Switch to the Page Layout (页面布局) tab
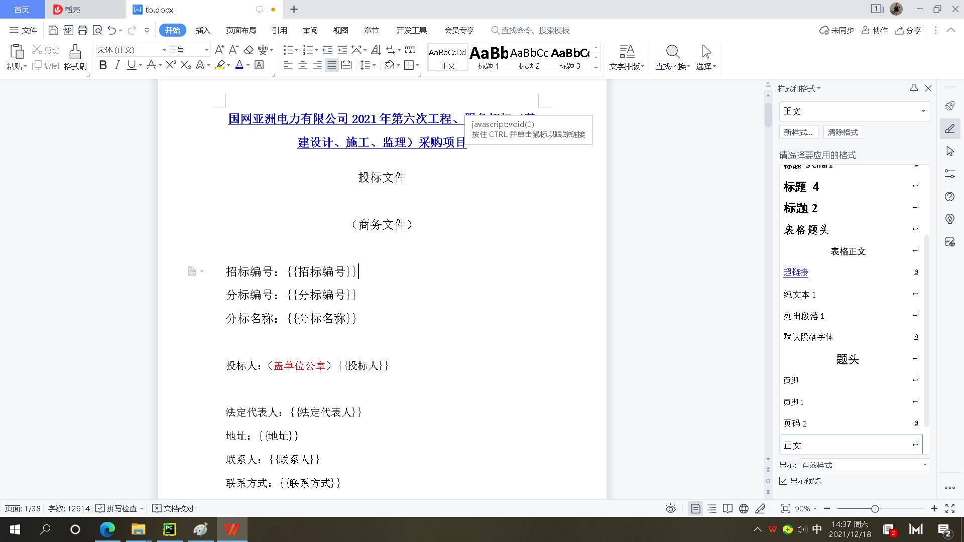The width and height of the screenshot is (964, 542). [241, 30]
